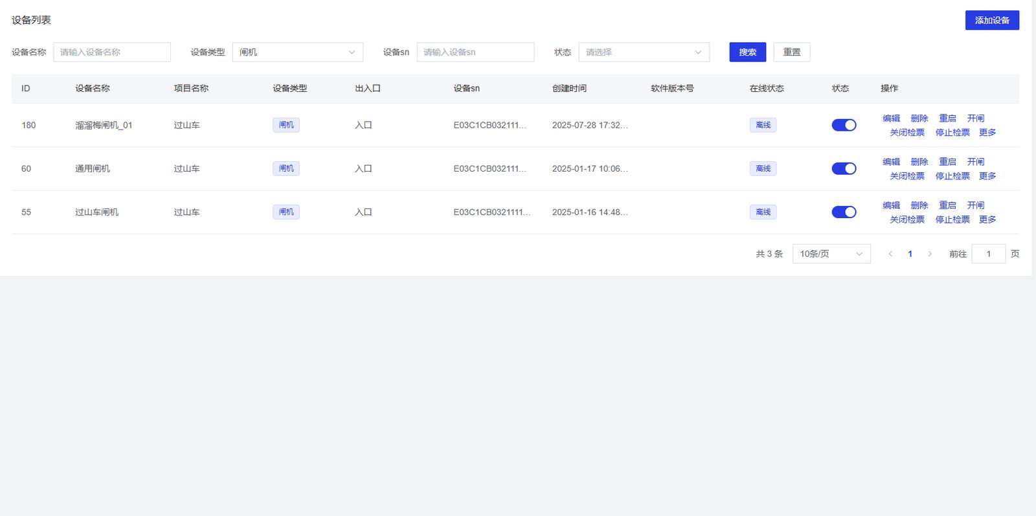Click 删除 for device 溜溜梅闸机_01
The height and width of the screenshot is (516, 1036).
[x=919, y=118]
